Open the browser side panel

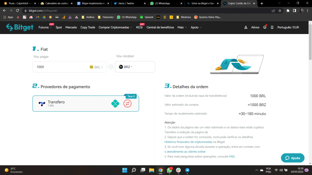click(295, 11)
